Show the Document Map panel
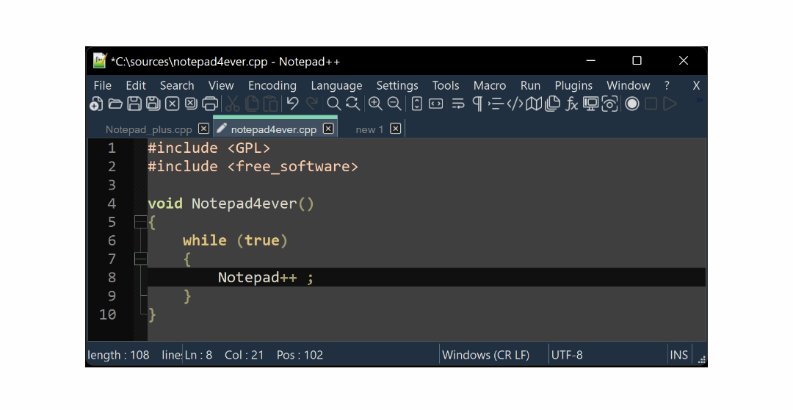 pos(534,104)
